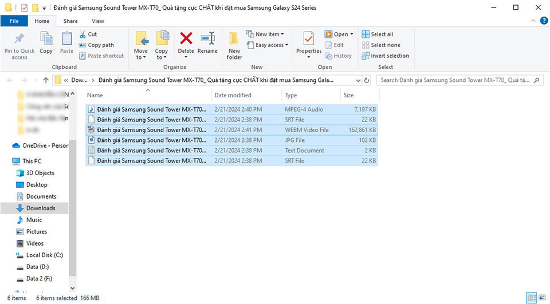The width and height of the screenshot is (550, 304).
Task: Click Paste shortcut command
Action: coord(101,56)
